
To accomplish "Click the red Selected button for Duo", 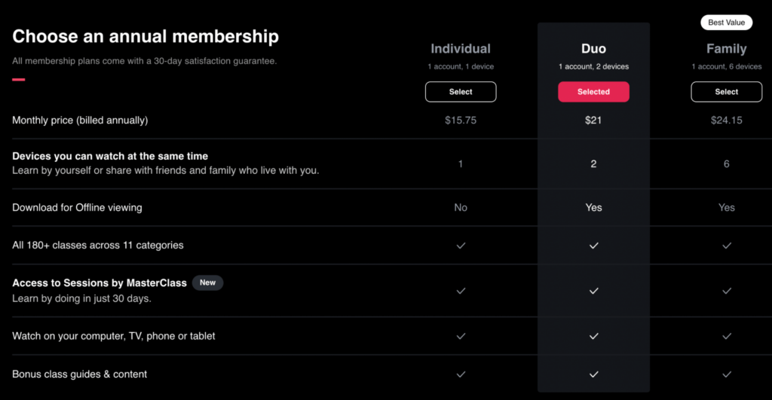I will [593, 91].
